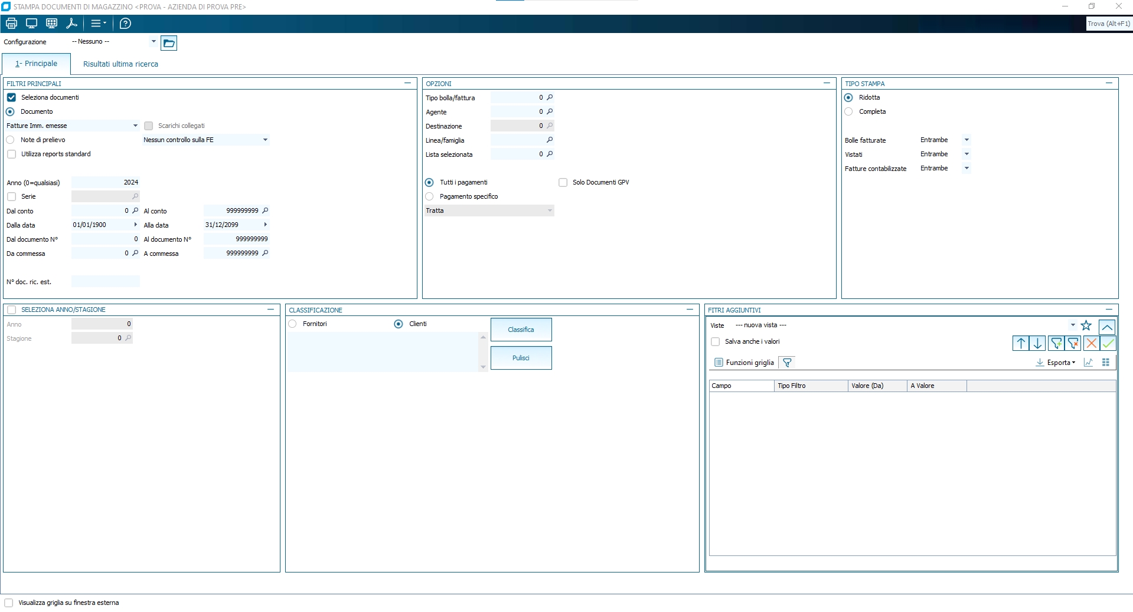The height and width of the screenshot is (612, 1133).
Task: Enable the Utilizza reports standard checkbox
Action: click(x=12, y=154)
